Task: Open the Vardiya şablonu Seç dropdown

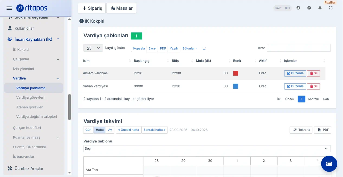Action: pyautogui.click(x=207, y=148)
